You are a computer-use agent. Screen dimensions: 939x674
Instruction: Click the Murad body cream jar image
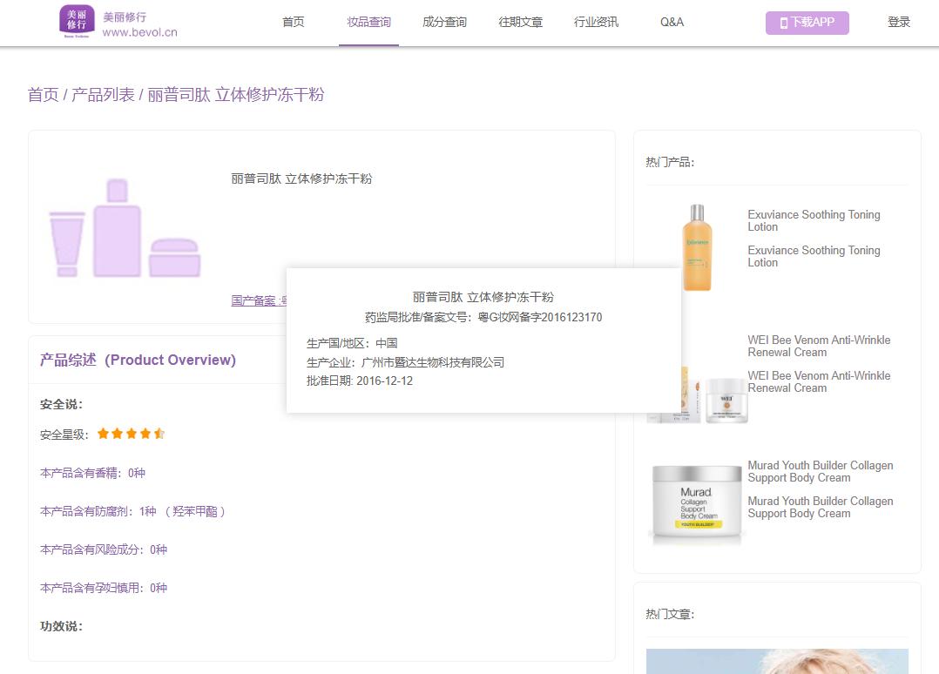697,504
